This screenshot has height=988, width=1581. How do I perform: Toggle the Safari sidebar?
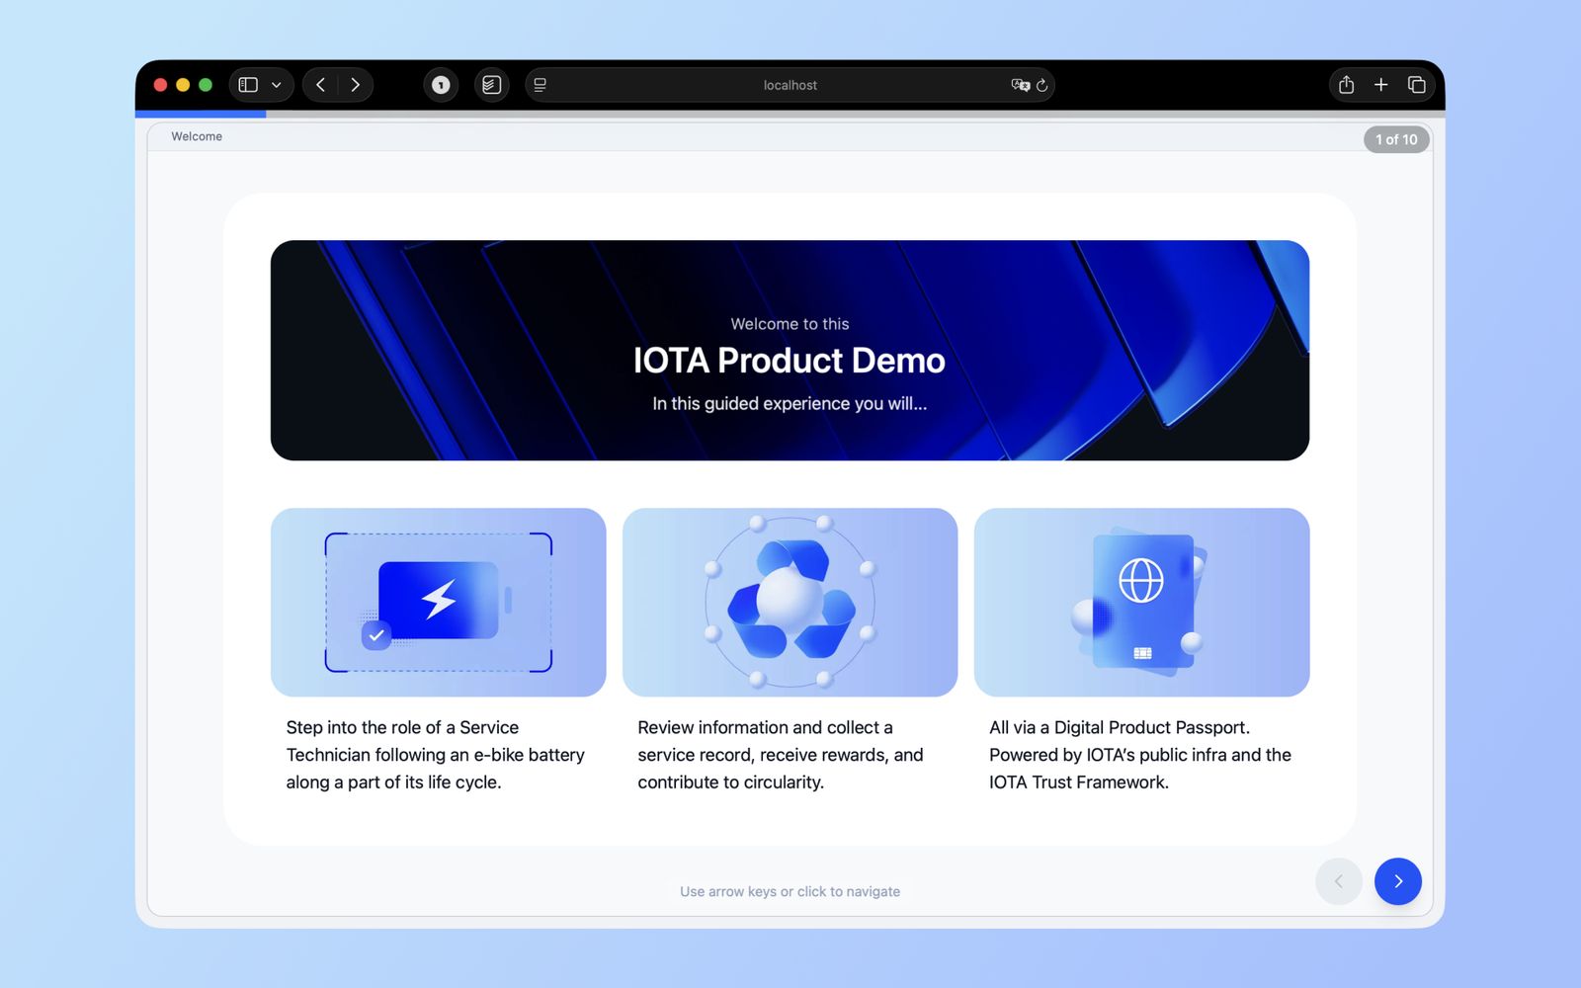coord(248,85)
